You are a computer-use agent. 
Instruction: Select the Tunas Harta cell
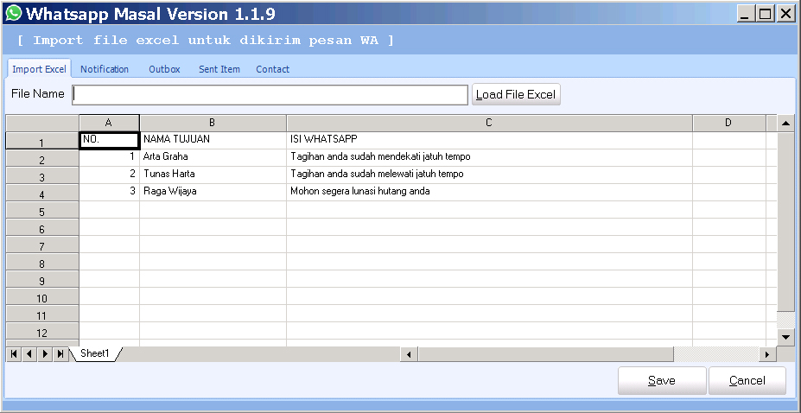click(213, 175)
